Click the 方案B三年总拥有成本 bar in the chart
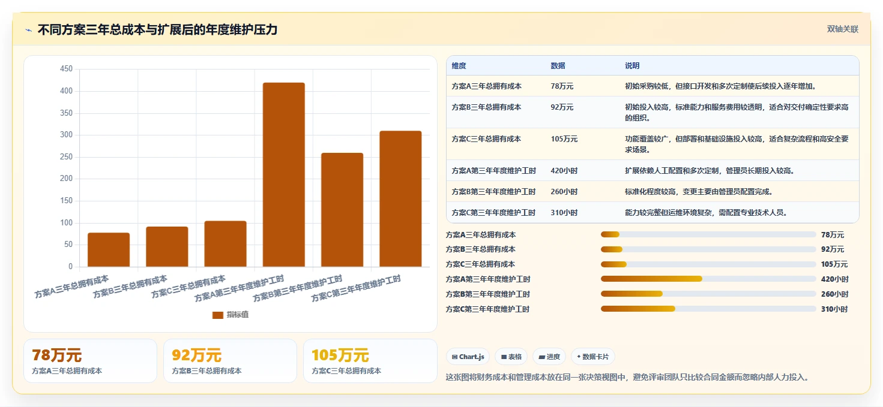Image resolution: width=883 pixels, height=407 pixels. click(x=167, y=246)
